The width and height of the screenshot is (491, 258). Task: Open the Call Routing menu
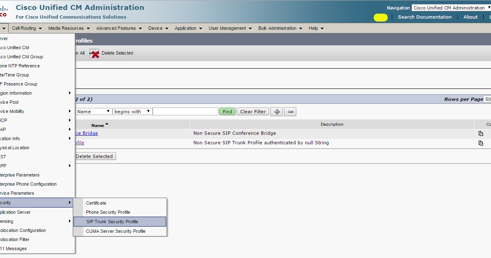click(26, 28)
